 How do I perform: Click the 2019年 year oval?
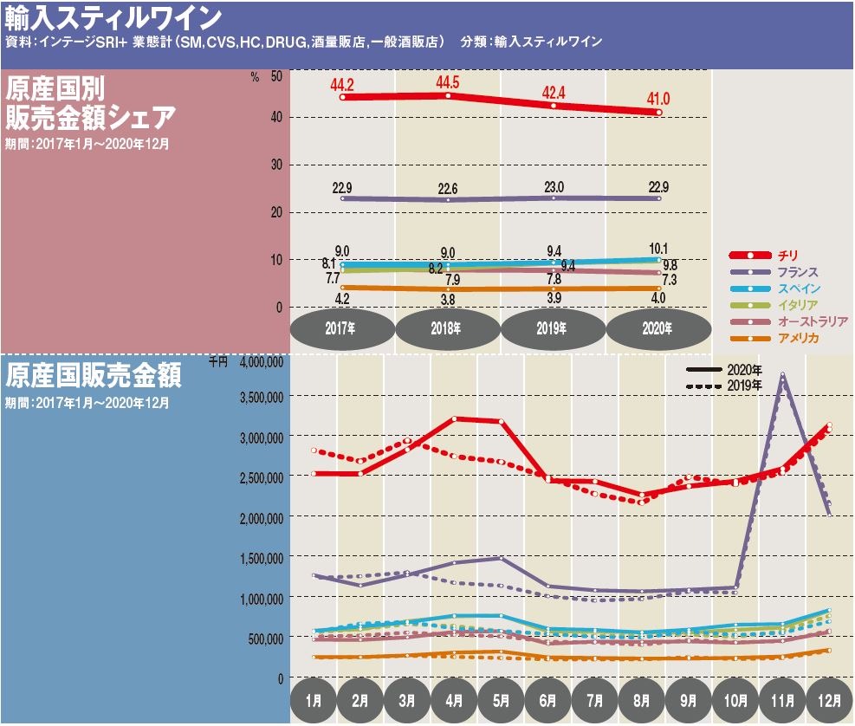553,330
